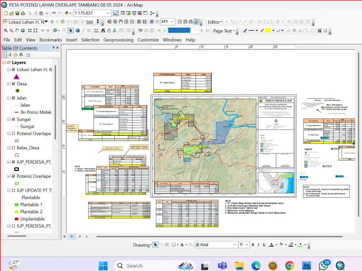
Task: Click the Find binoculars icon
Action: tap(103, 30)
